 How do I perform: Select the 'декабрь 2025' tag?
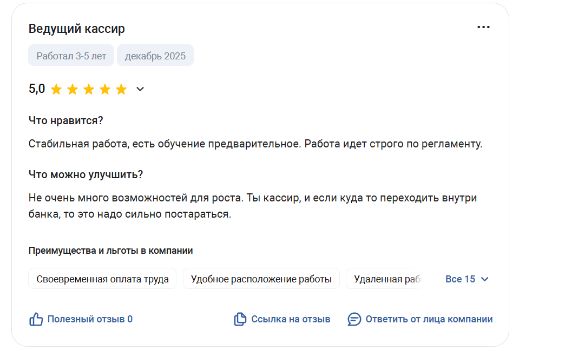[x=155, y=56]
